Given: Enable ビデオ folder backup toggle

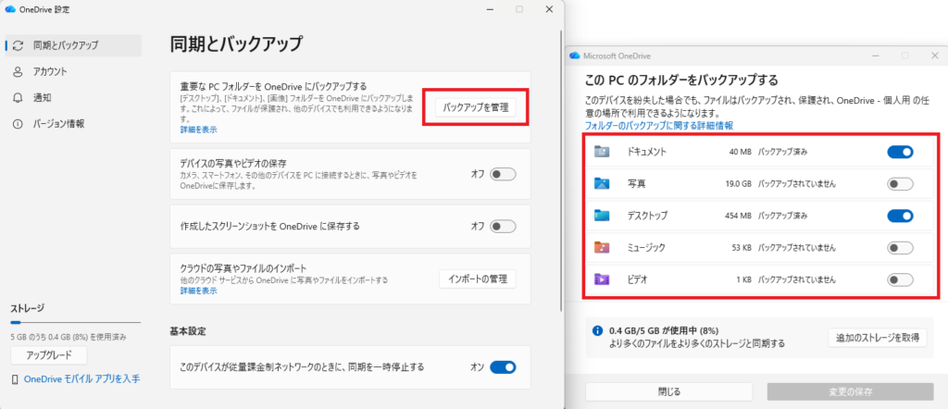Looking at the screenshot, I should point(900,279).
